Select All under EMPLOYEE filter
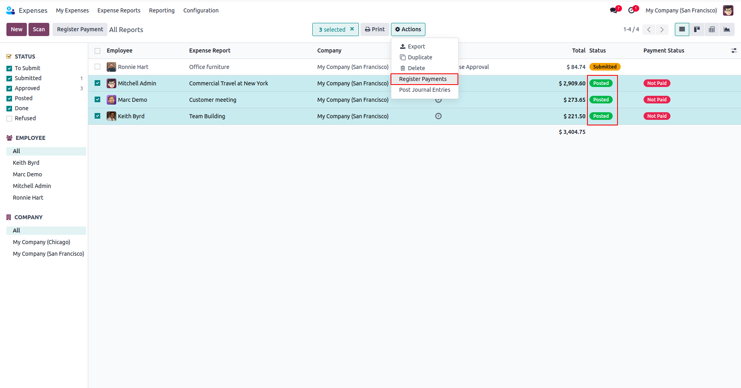 pos(46,151)
